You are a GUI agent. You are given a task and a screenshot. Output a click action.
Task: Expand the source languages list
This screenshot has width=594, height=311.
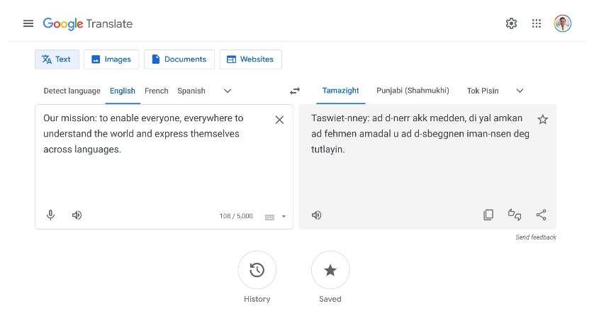[x=228, y=91]
